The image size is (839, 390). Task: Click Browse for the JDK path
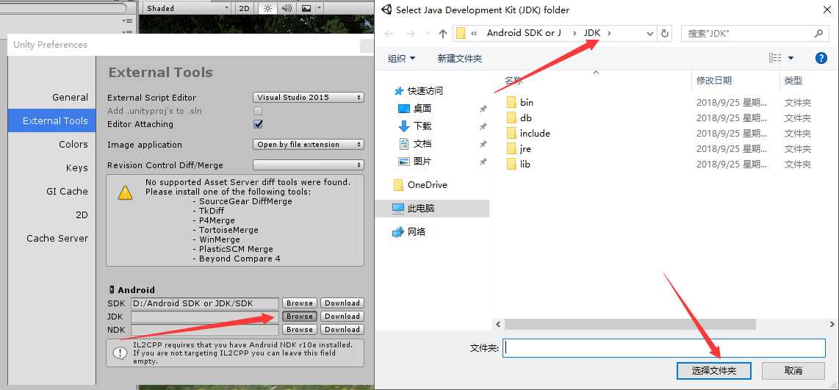pyautogui.click(x=300, y=316)
